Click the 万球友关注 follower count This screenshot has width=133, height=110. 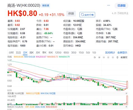pyautogui.click(x=120, y=13)
